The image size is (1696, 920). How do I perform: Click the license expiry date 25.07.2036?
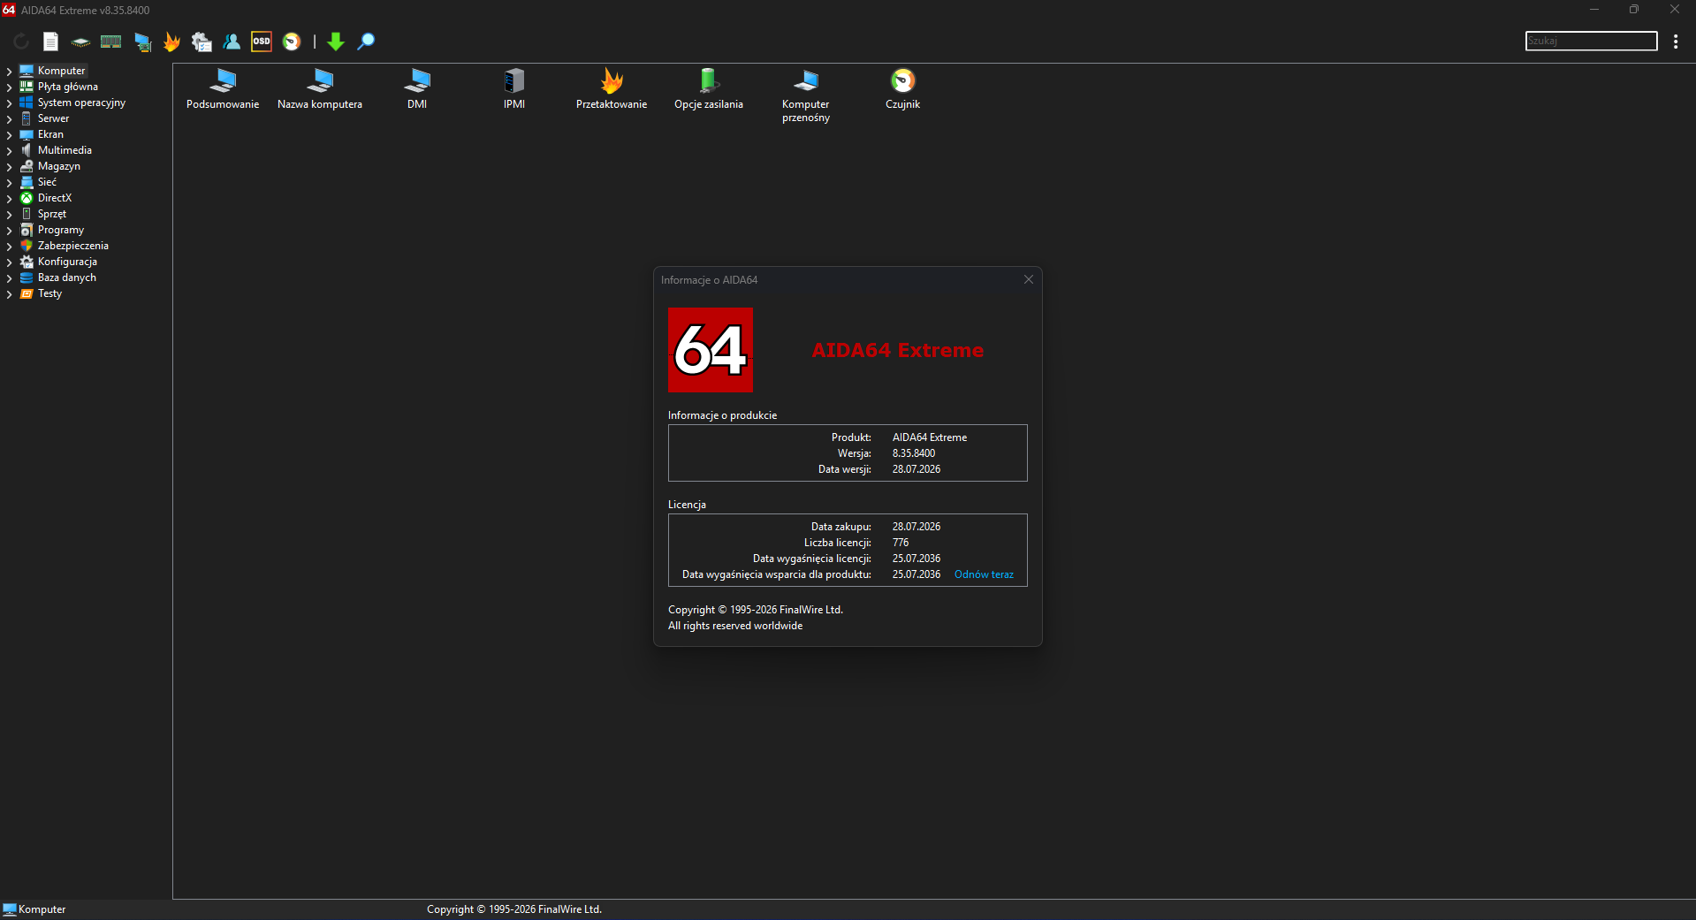[x=916, y=559]
